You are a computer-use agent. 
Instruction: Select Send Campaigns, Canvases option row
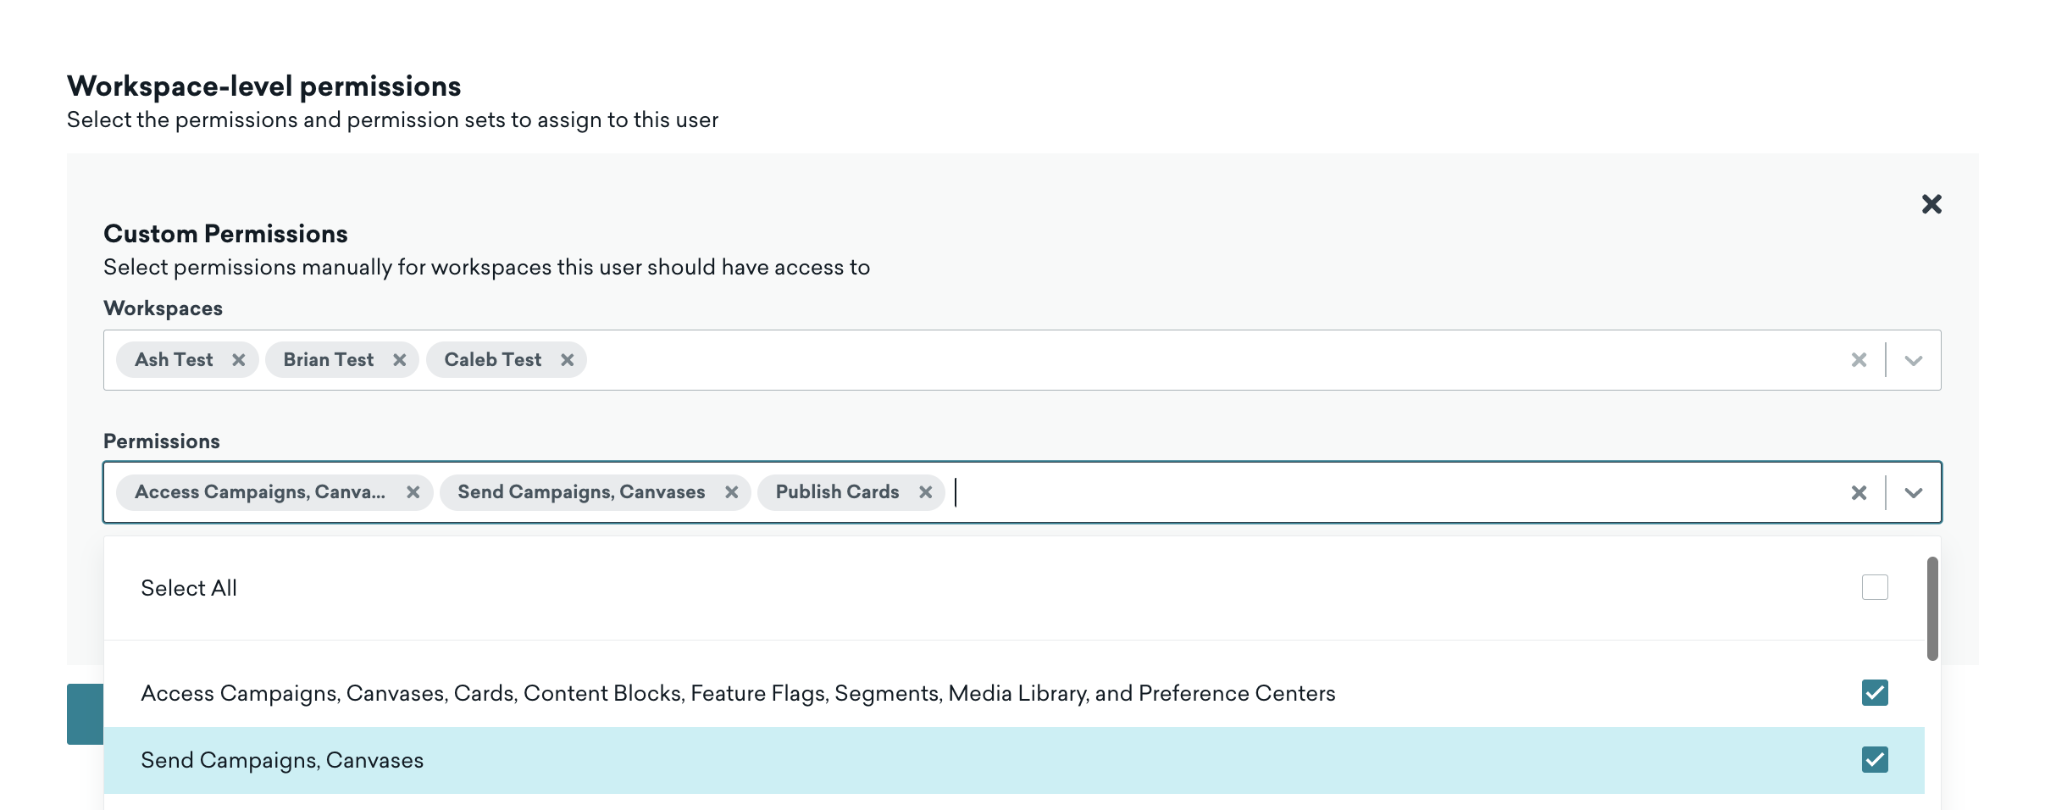(1014, 760)
